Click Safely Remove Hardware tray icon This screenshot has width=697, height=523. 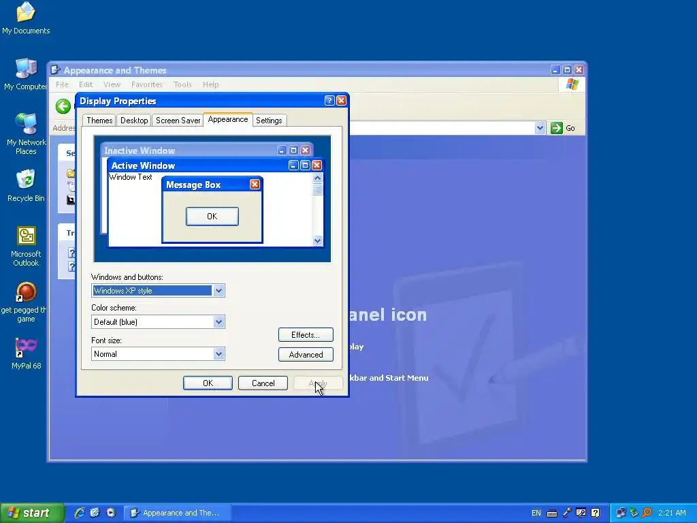coord(634,513)
